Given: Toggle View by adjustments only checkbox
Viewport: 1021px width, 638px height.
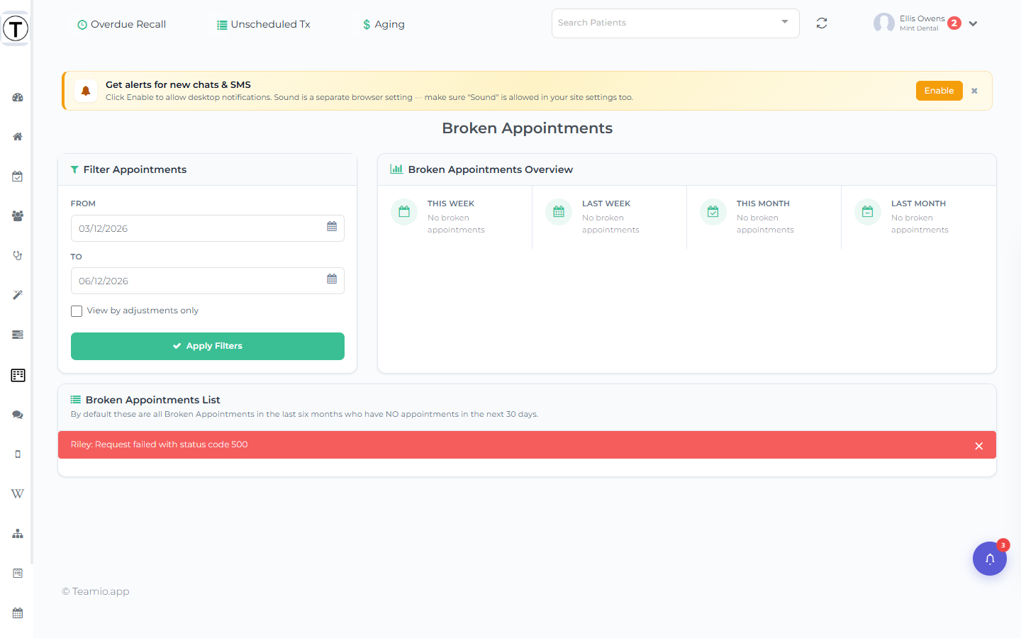Looking at the screenshot, I should coord(77,311).
